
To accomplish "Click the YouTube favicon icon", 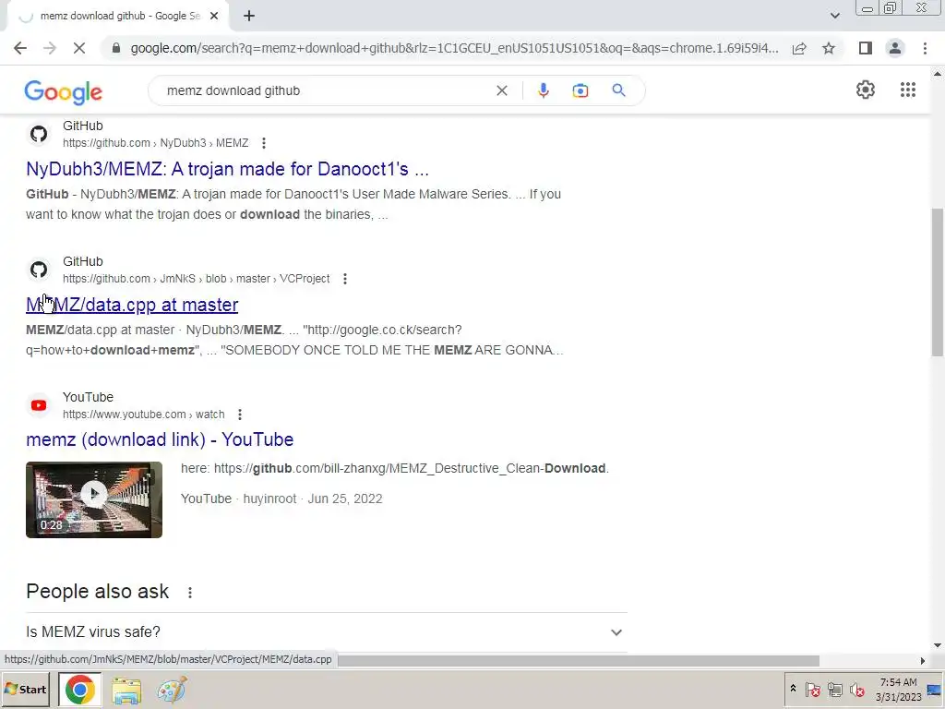I will click(39, 405).
